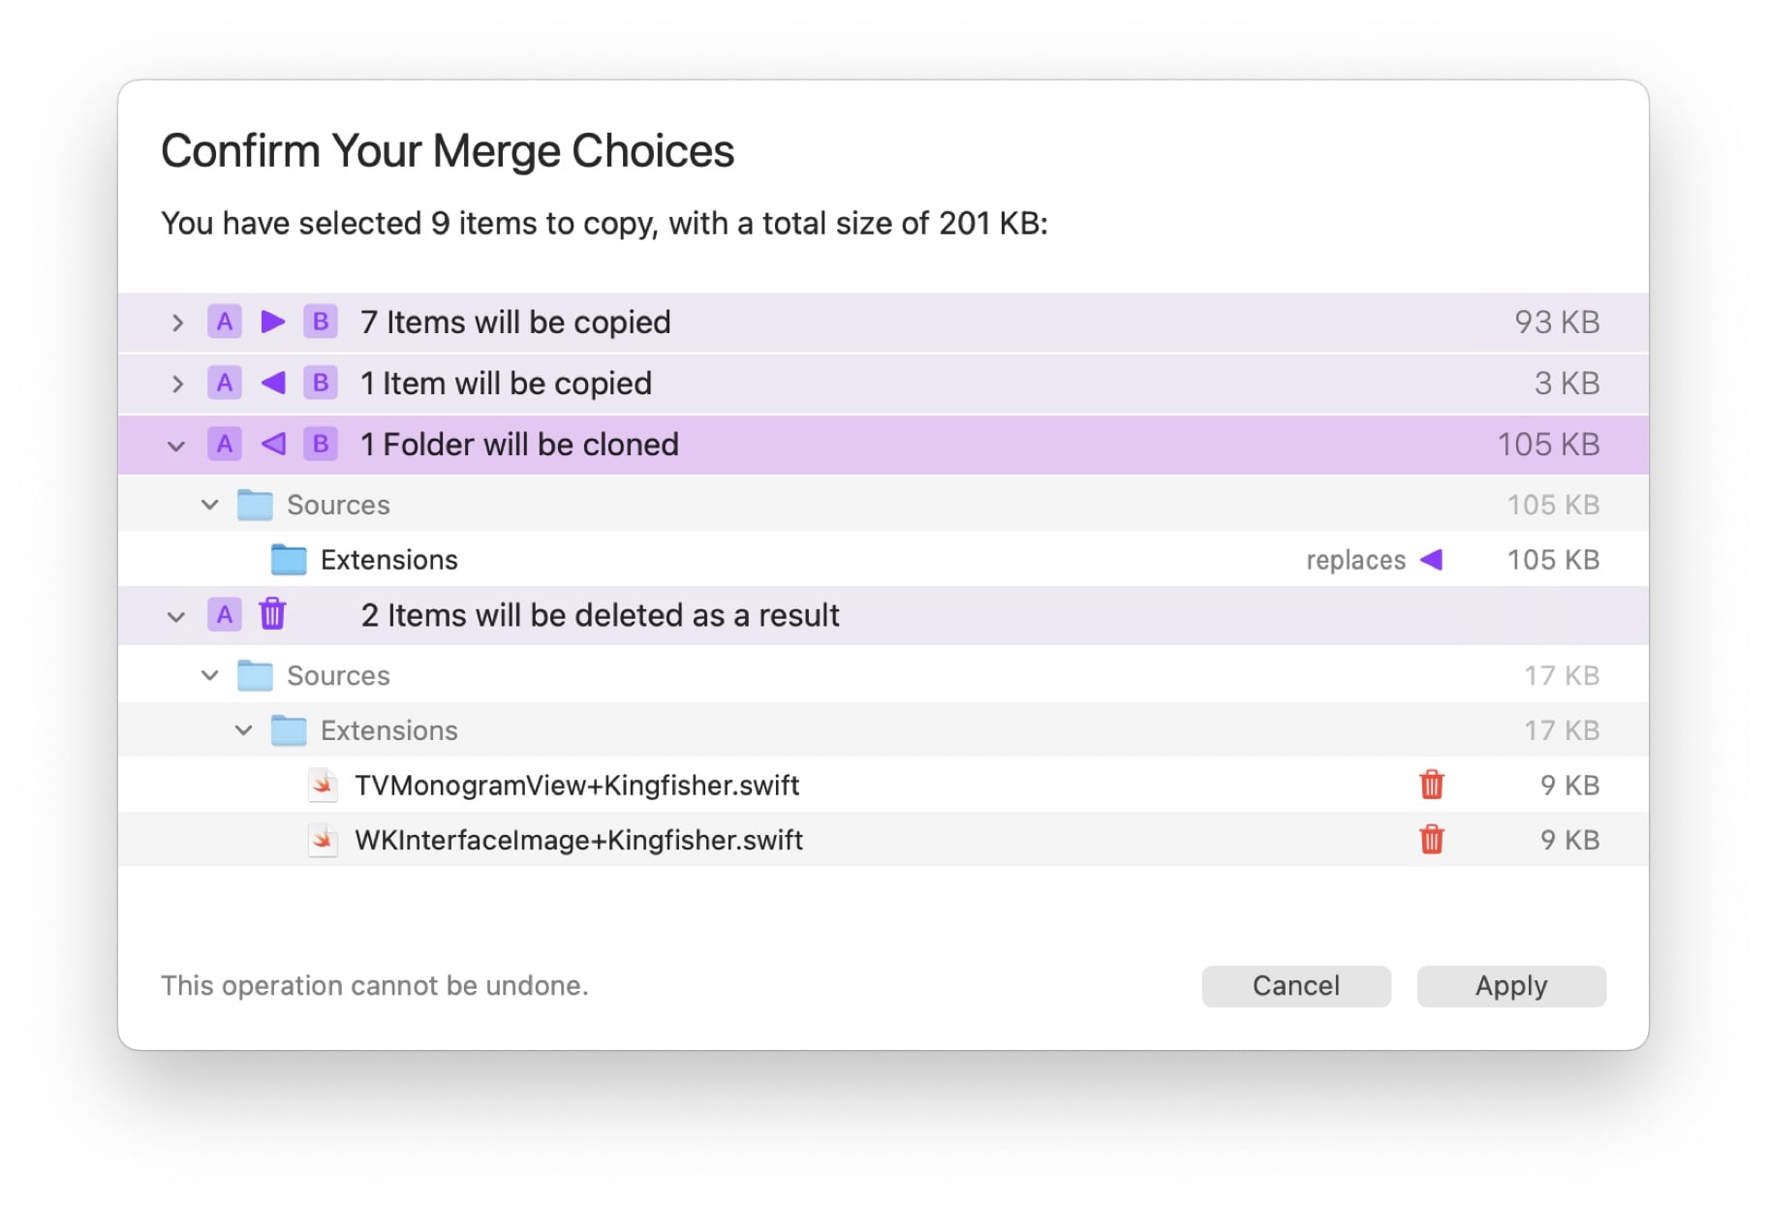Click red trash icon next to WKInterfaceImage+Kingfisher.swift
1767x1205 pixels.
pos(1433,840)
